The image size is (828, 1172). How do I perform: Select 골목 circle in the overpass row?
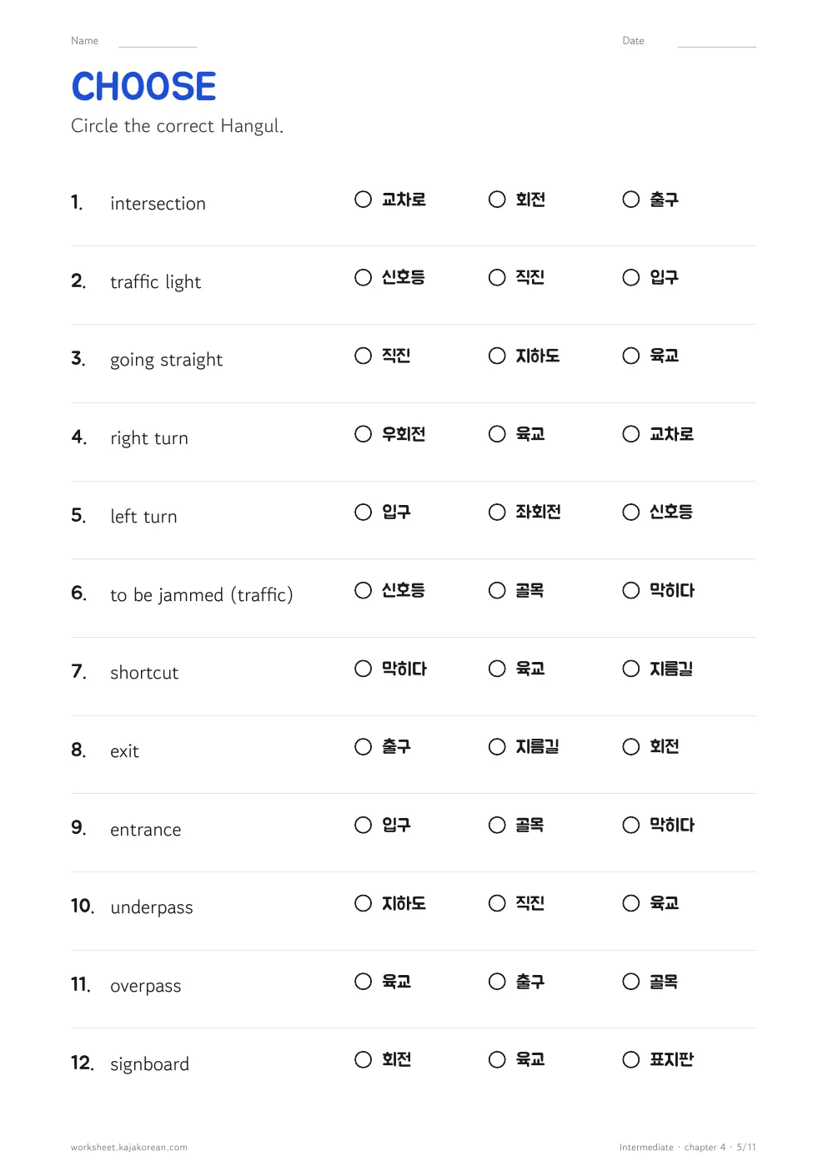[631, 982]
